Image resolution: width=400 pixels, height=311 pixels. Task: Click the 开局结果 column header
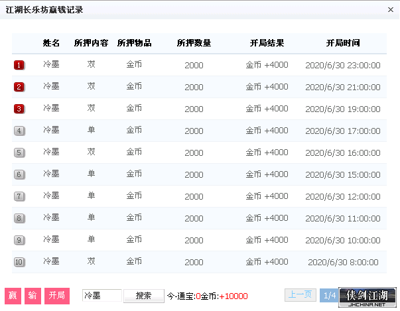[x=267, y=43]
